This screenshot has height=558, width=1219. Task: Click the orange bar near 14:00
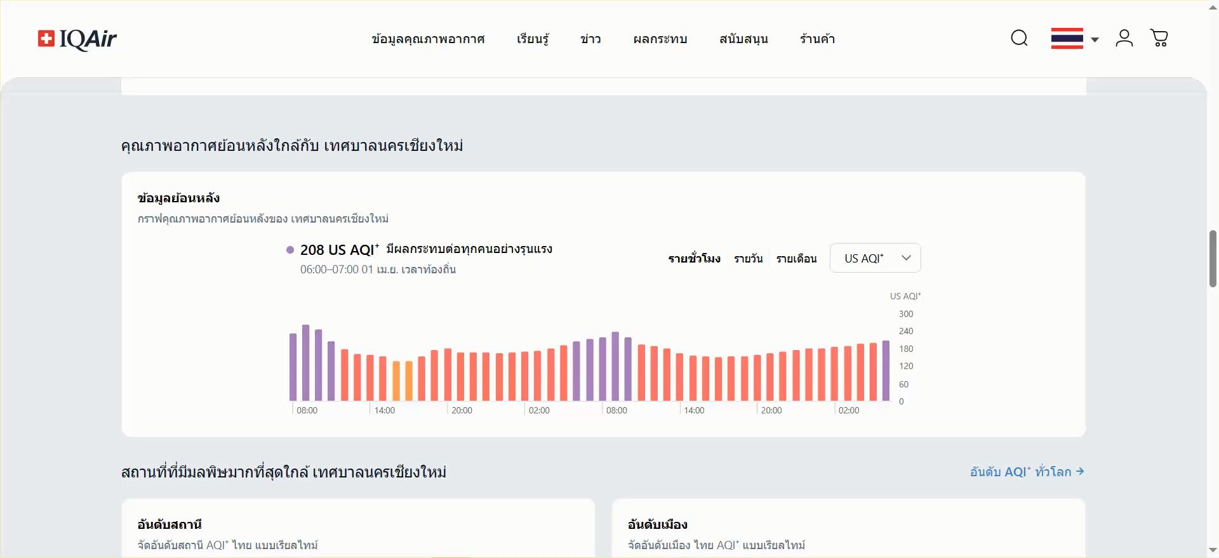(x=396, y=381)
